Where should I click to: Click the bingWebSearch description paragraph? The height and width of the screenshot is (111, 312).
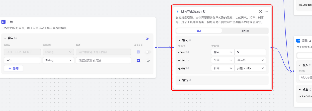pos(220,20)
